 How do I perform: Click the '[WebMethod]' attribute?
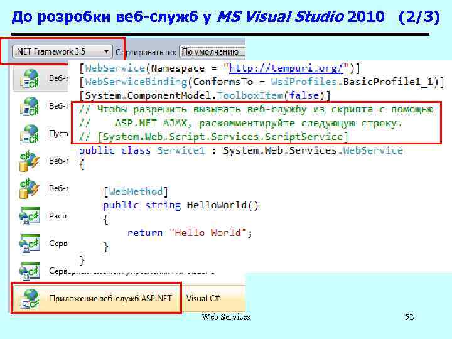(136, 191)
